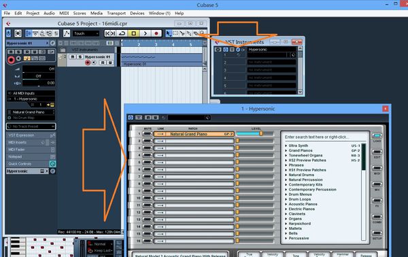Toggle Read automation on Hypersonic 01 track
The image size is (408, 257).
point(103,63)
